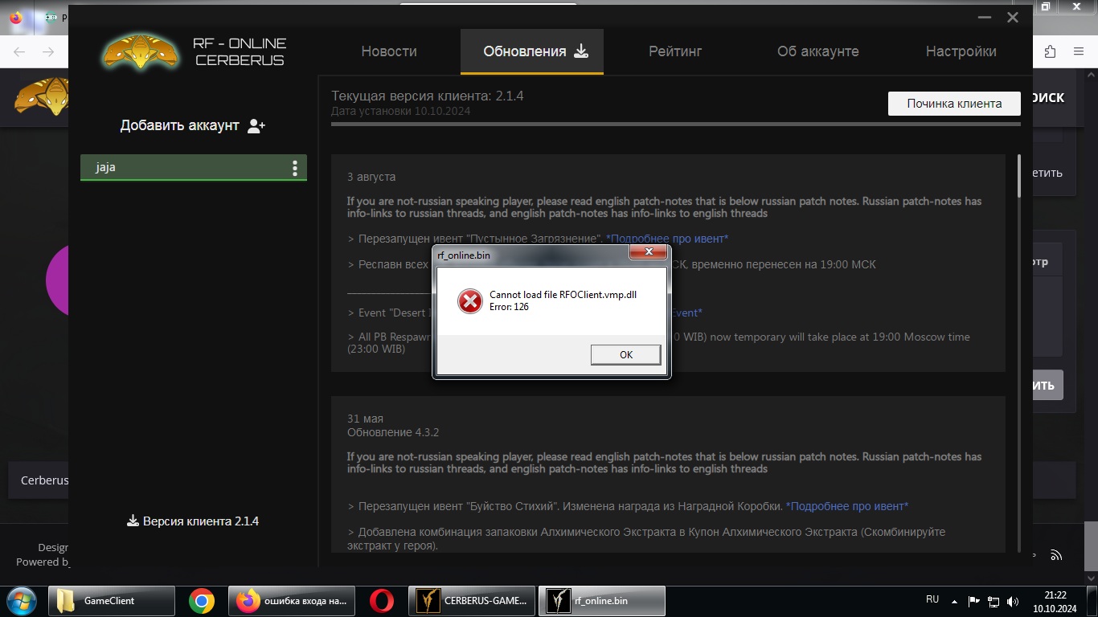Click the RSS feed icon in the background page
Screen dimensions: 1098x617
tap(1056, 555)
